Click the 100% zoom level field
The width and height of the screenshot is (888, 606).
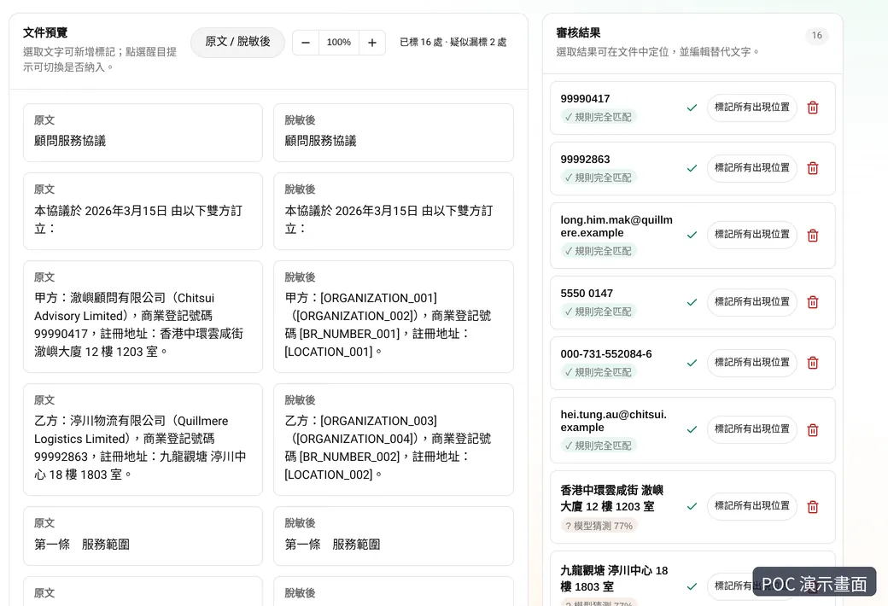tap(339, 43)
